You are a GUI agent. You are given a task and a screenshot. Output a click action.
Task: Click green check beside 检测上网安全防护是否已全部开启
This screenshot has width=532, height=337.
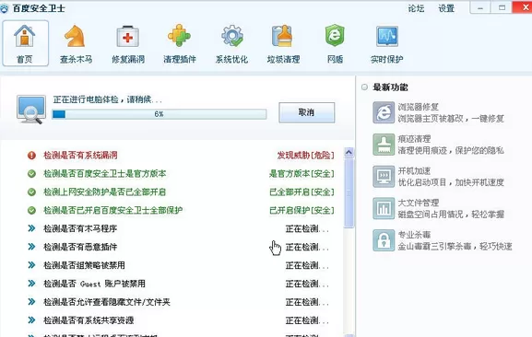(31, 192)
